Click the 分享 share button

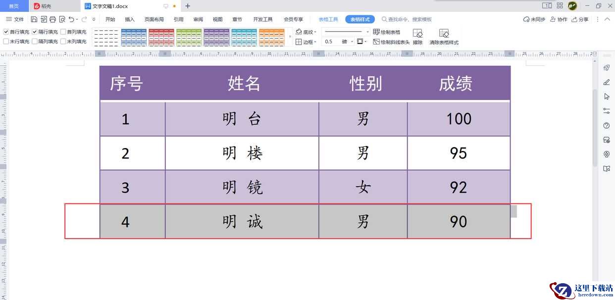tap(580, 19)
